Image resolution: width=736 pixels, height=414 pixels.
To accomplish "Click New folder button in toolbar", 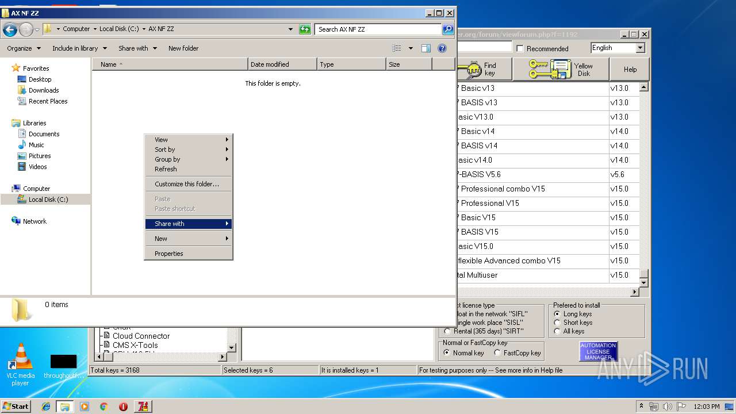I will [x=183, y=48].
